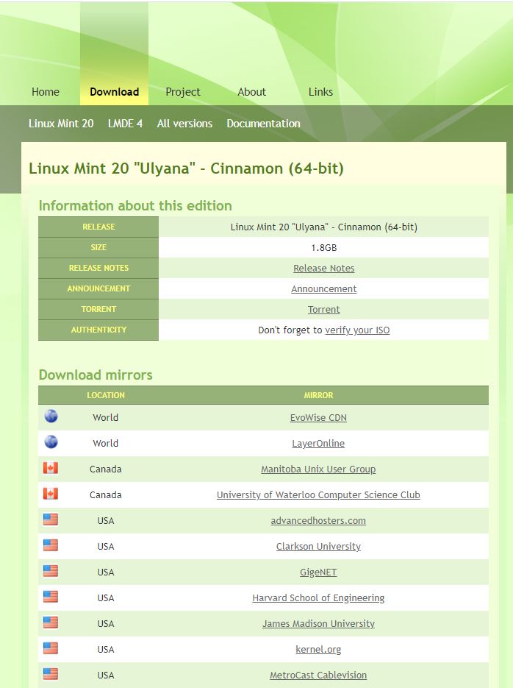Click the USA flag beside MetroCast Cablevision
The image size is (513, 688).
pyautogui.click(x=51, y=674)
